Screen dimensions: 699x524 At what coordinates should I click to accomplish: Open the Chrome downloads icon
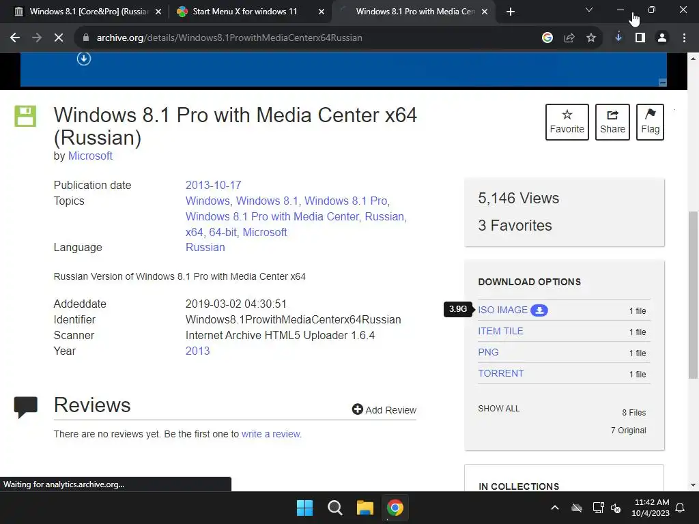[x=618, y=38]
